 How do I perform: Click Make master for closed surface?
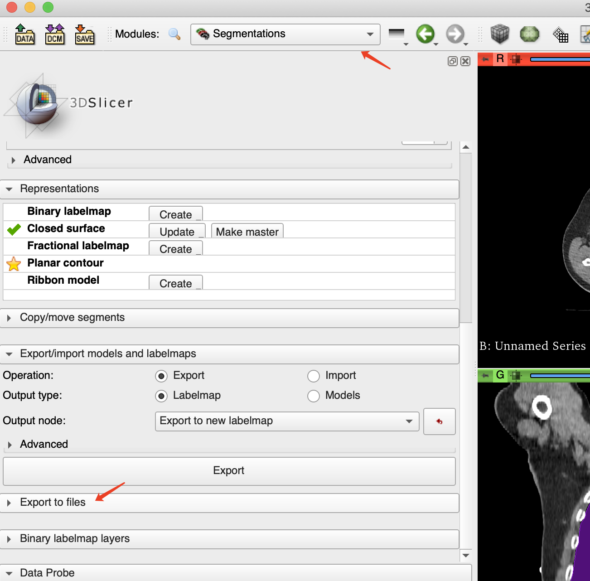[x=247, y=232]
